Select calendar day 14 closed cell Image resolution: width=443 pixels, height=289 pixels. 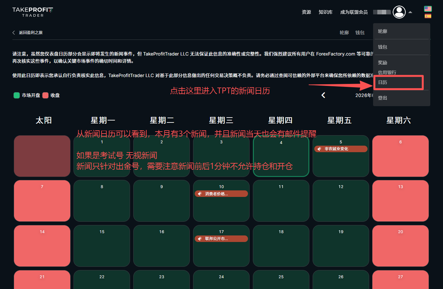pos(42,246)
